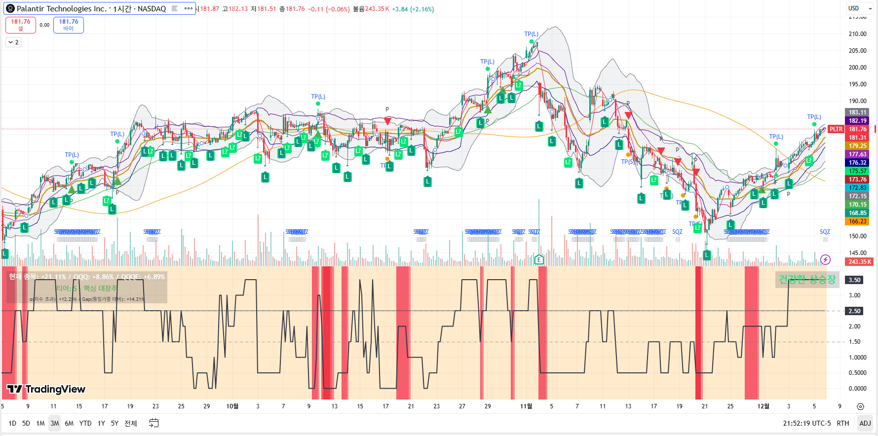Select the 5D time range
The image size is (878, 436).
pyautogui.click(x=26, y=423)
